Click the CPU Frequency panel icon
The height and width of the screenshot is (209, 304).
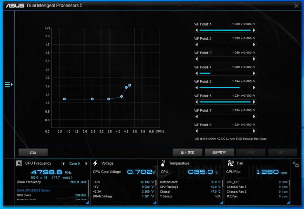[20, 163]
